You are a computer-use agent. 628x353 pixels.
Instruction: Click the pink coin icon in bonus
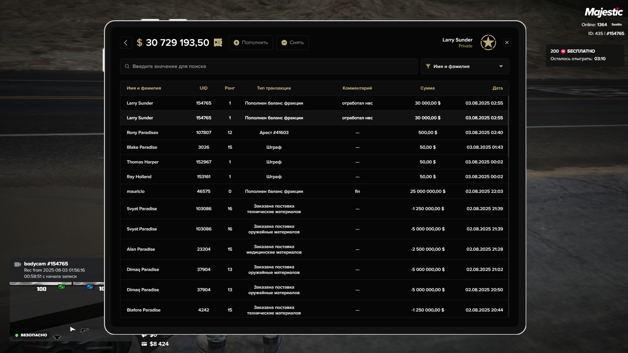pos(563,51)
